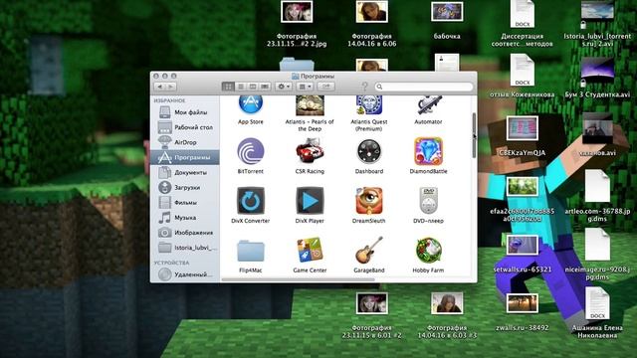The height and width of the screenshot is (358, 637).
Task: Open Загрузки in the sidebar
Action: point(185,187)
